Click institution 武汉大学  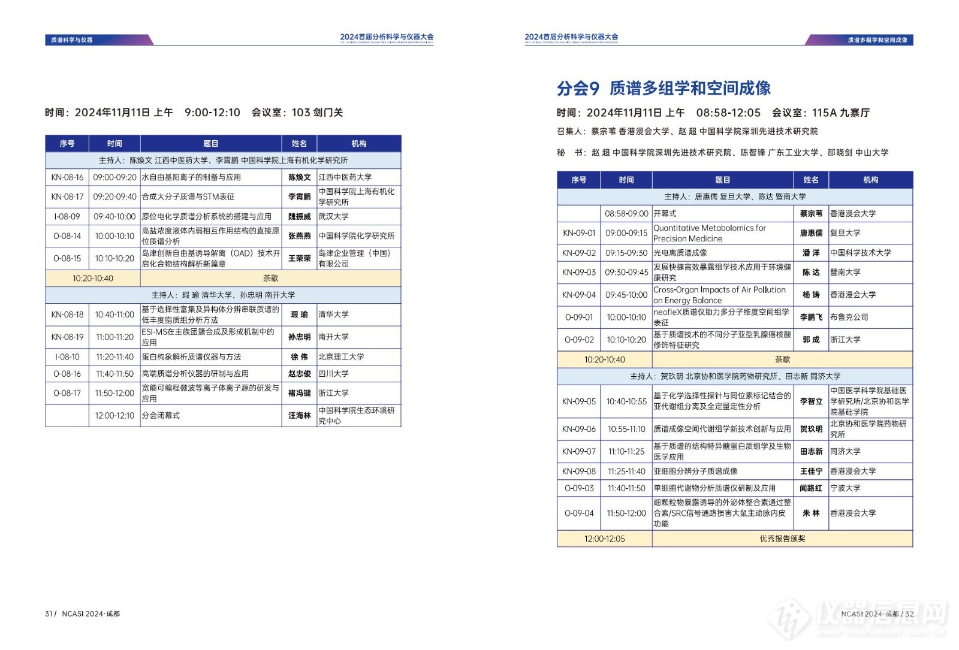tap(333, 216)
